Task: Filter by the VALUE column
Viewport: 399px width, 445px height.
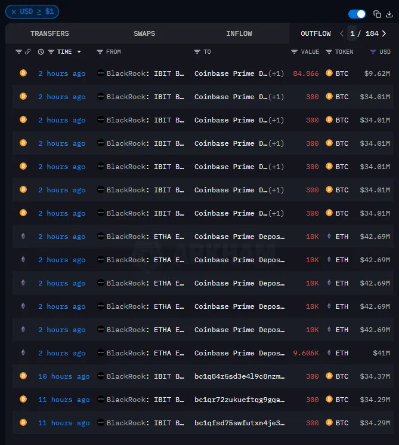Action: tap(295, 52)
